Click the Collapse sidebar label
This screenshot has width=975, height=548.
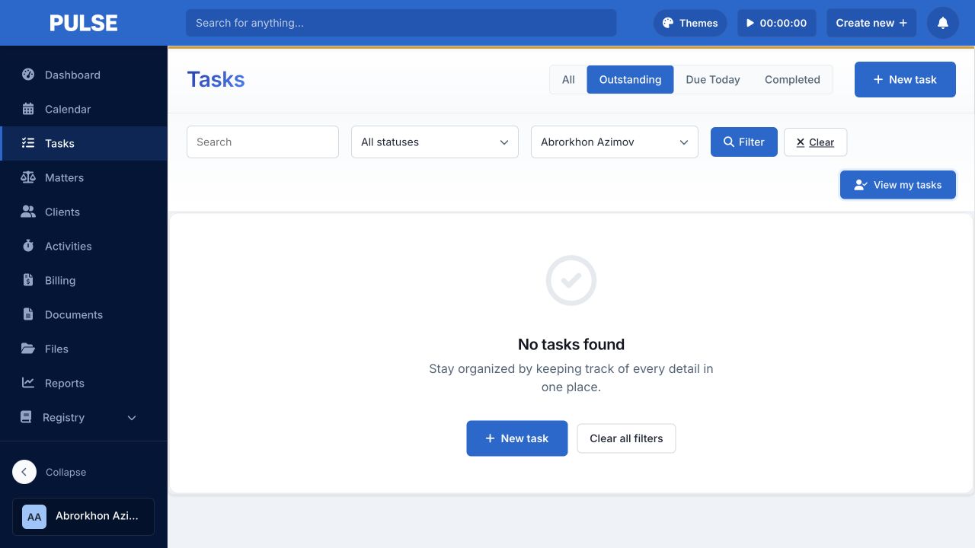[x=66, y=472]
